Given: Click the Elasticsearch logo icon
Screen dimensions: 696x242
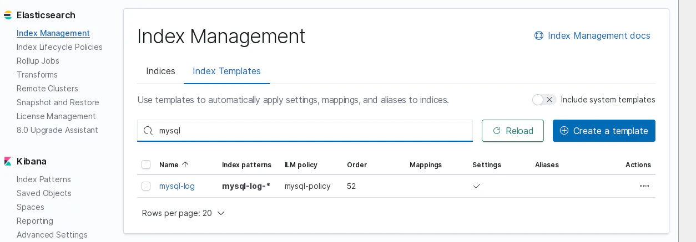Looking at the screenshot, I should point(8,15).
